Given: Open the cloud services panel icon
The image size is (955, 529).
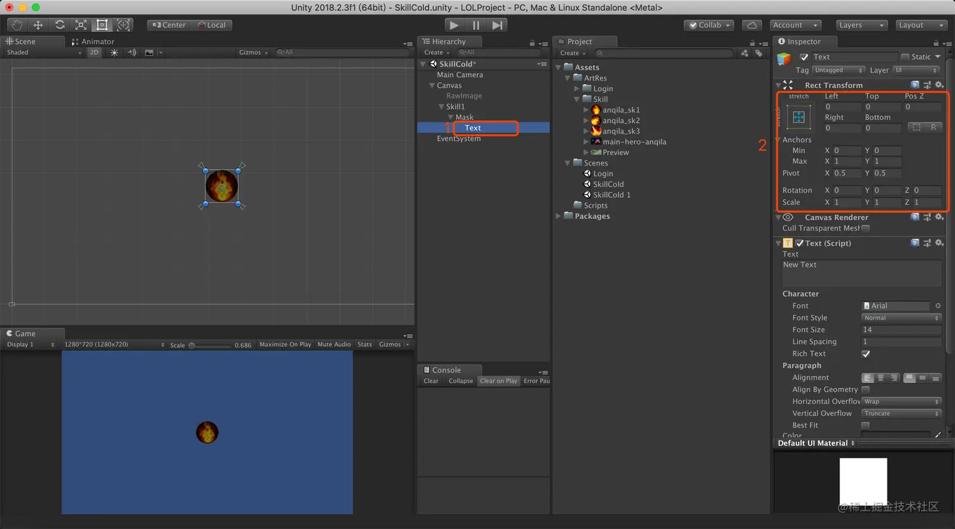Looking at the screenshot, I should [752, 25].
